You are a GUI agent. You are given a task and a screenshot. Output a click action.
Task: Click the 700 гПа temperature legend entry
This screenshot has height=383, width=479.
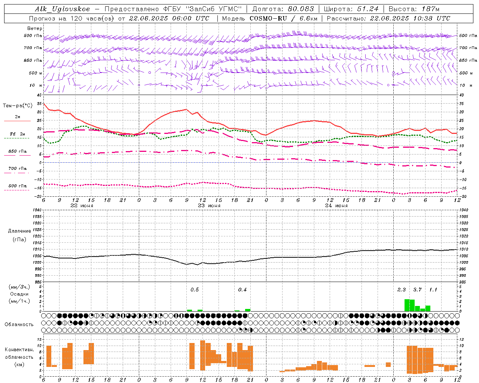coord(18,169)
